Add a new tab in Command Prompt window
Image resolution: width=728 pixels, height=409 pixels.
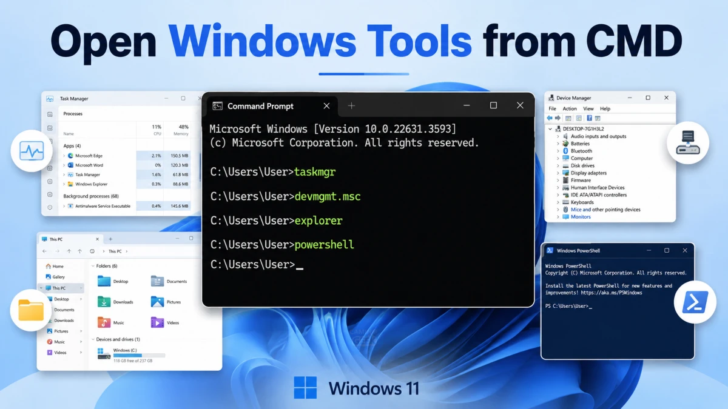point(351,106)
